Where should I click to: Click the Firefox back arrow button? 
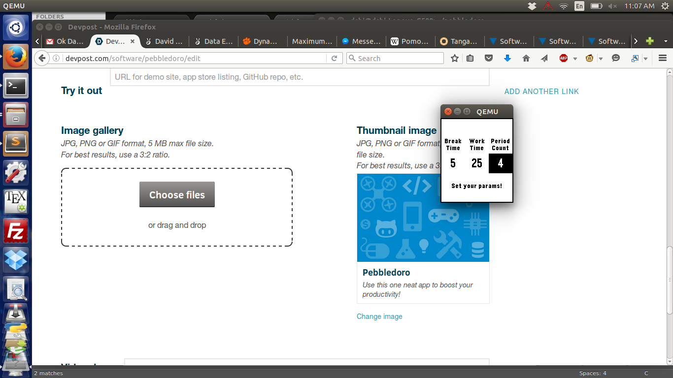point(42,58)
